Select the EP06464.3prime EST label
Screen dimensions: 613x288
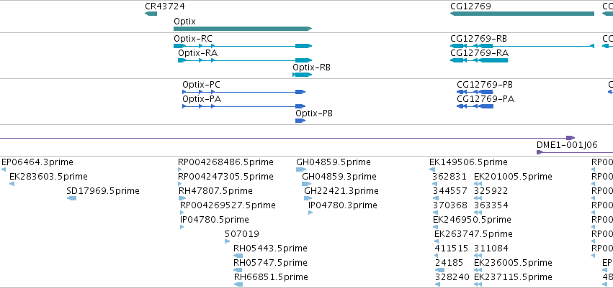click(37, 162)
